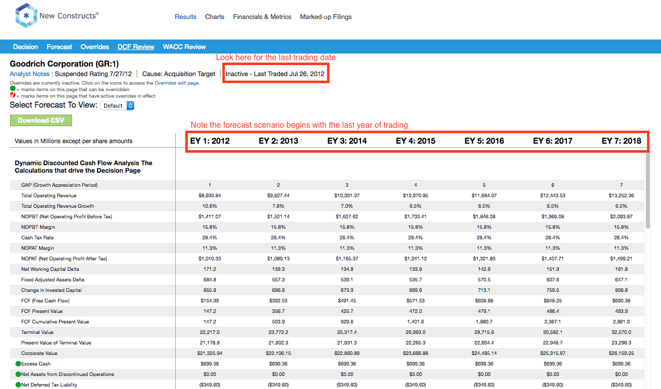Click the FCF (Free Cash Flow) label
The image size is (661, 389).
[45, 301]
